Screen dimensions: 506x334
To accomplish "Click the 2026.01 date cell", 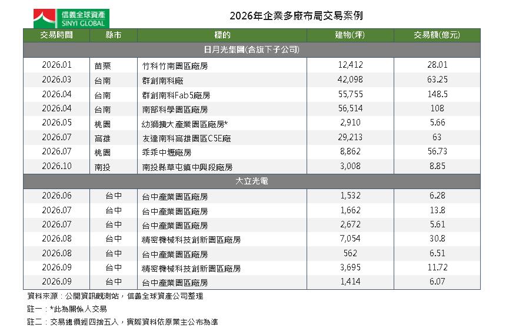I will (57, 65).
